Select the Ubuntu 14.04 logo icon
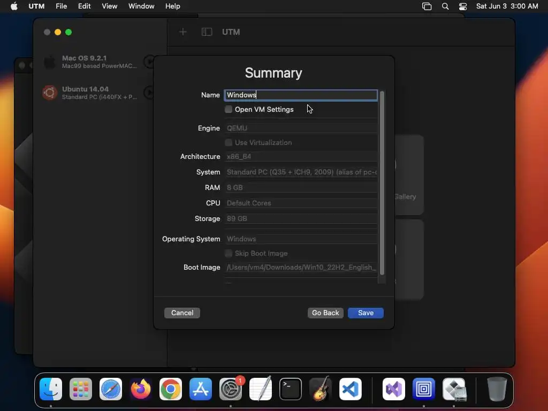The height and width of the screenshot is (411, 548). tap(50, 92)
